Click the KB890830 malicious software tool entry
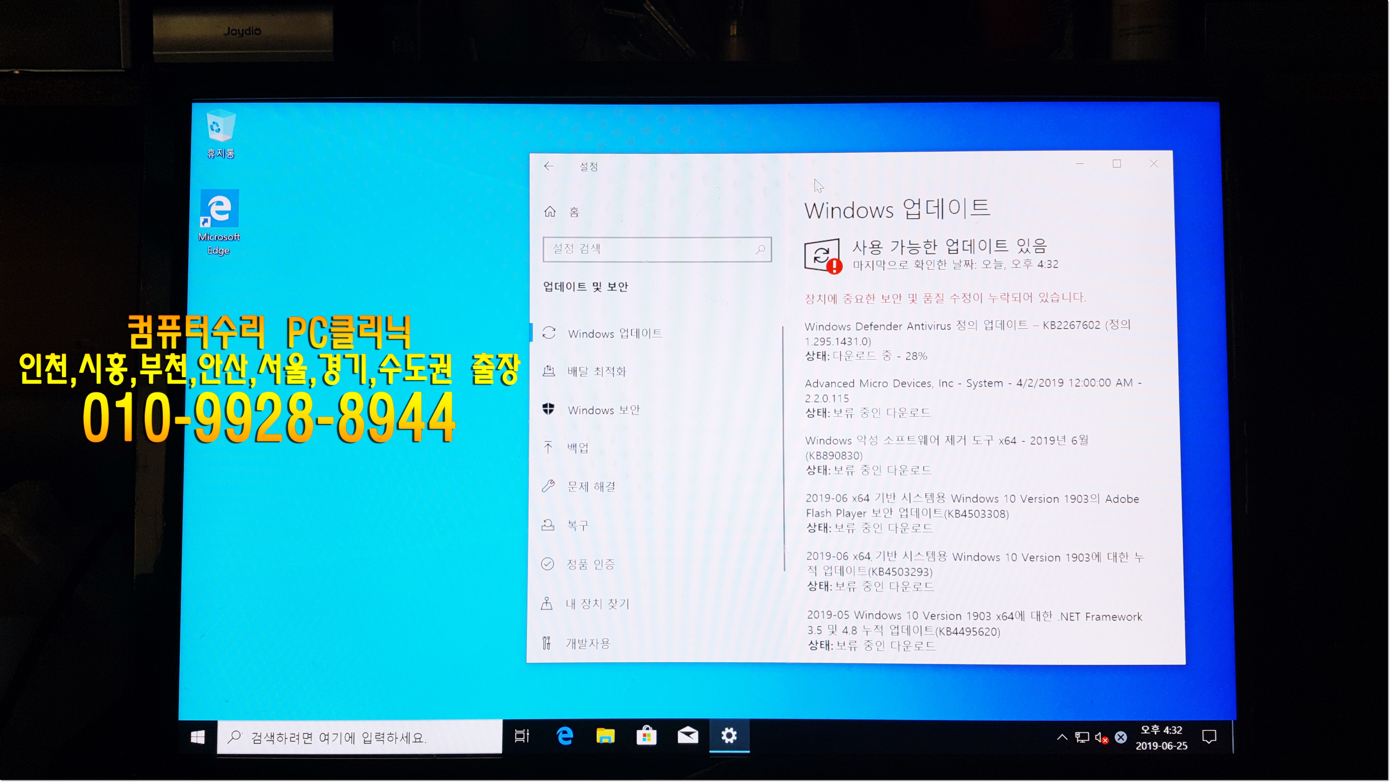 (x=947, y=455)
